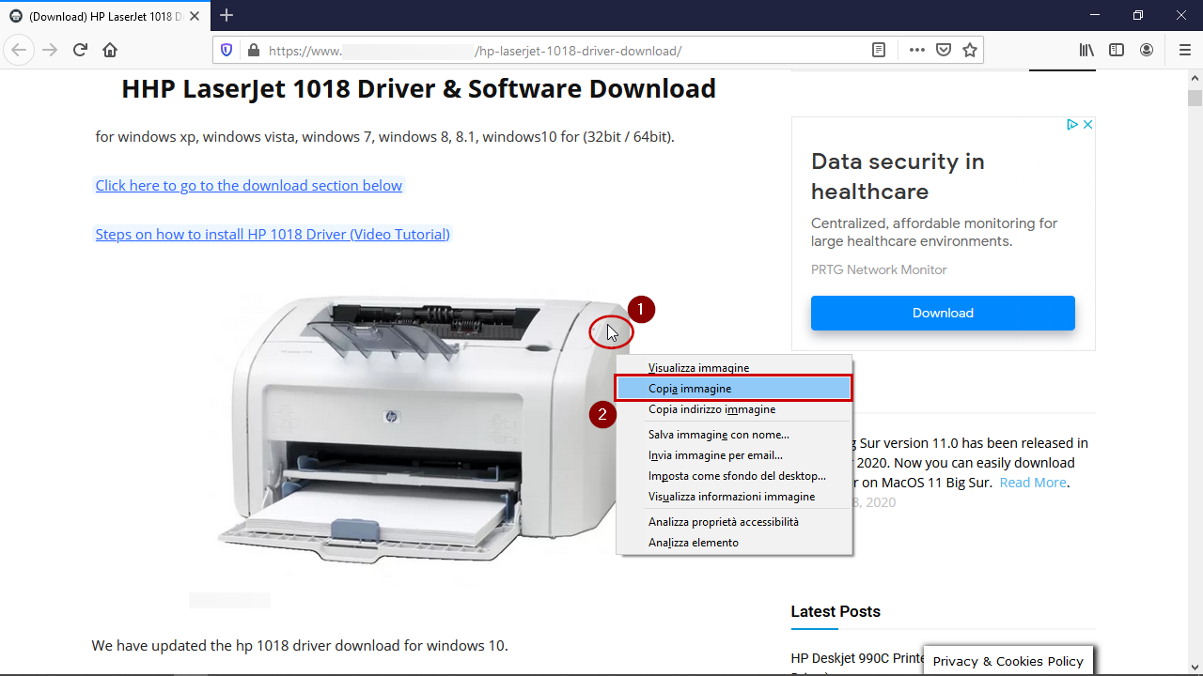Open the HP Deskjet 990C latest post link
This screenshot has height=676, width=1203.
[857, 658]
